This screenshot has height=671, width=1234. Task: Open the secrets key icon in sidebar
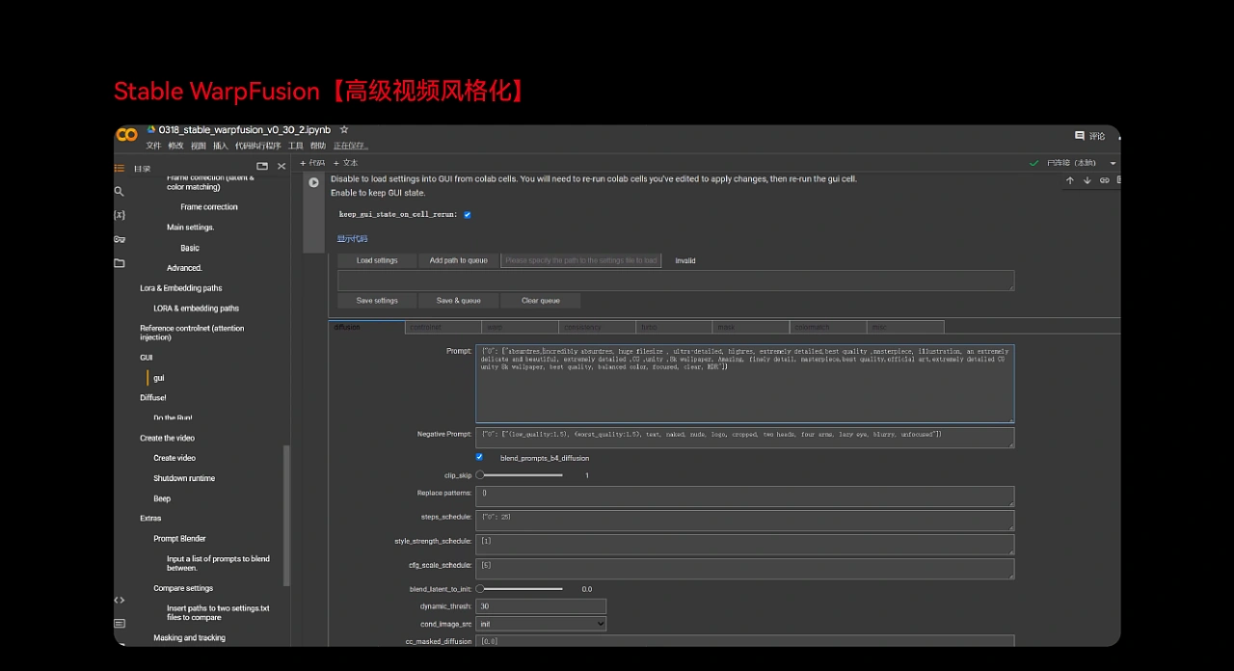pyautogui.click(x=120, y=239)
